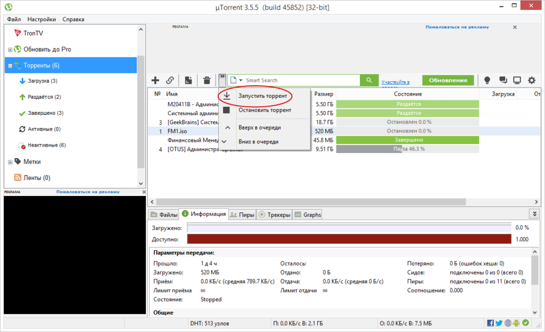Open preferences via gear icon
The height and width of the screenshot is (332, 545).
click(532, 80)
